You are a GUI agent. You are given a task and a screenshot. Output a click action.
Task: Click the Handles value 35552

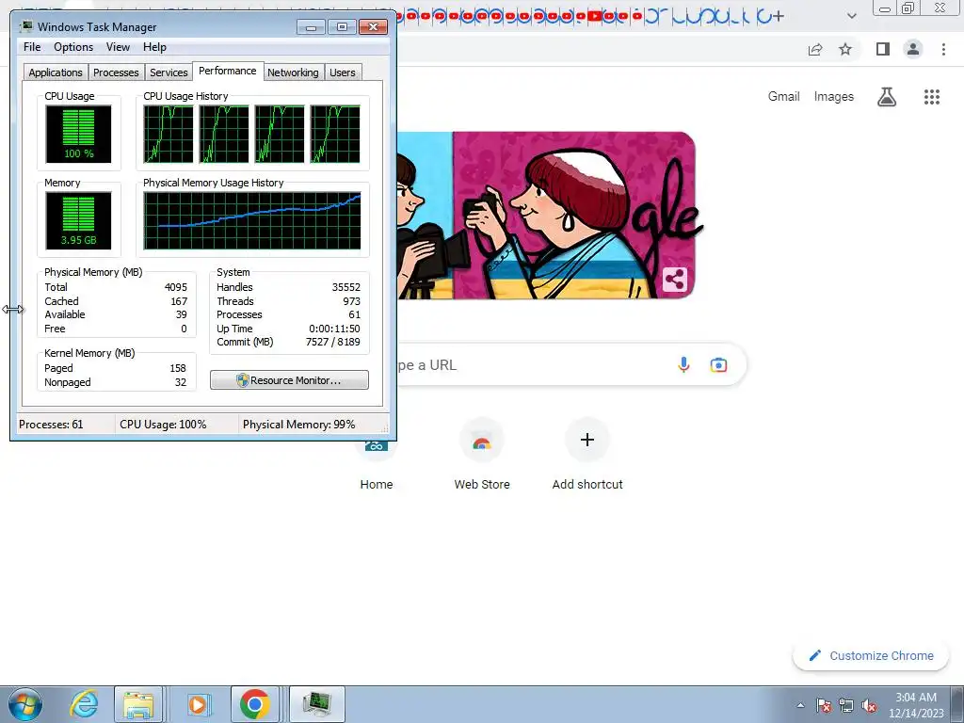(346, 287)
